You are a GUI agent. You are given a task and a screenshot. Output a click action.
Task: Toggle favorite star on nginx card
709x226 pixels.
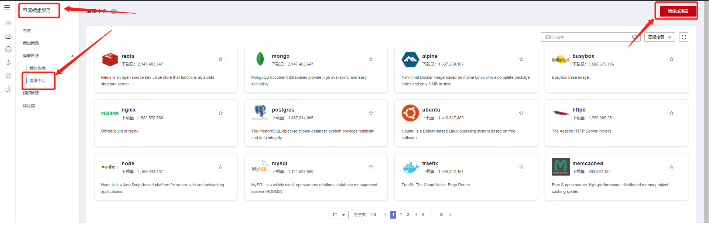220,113
